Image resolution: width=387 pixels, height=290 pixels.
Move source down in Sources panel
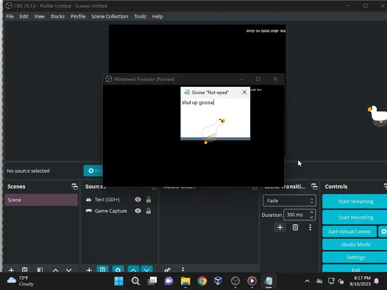tap(147, 269)
